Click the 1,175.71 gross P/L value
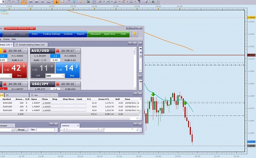The height and width of the screenshot is (158, 256). point(109,103)
